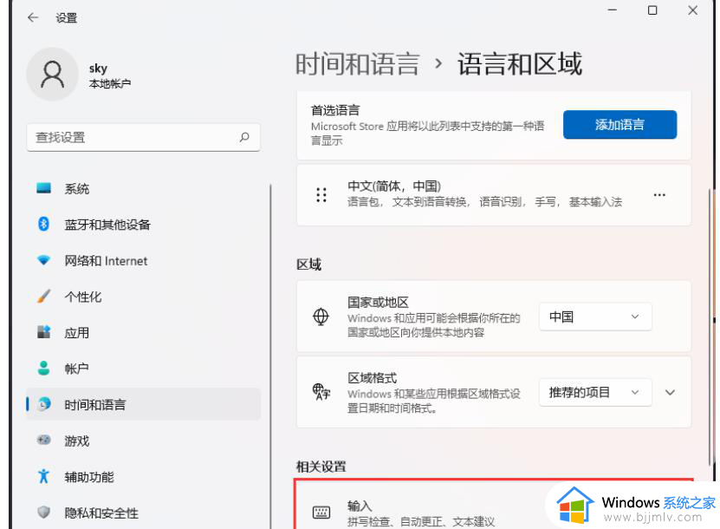Click the 应用 apps grid icon
720x529 pixels.
pyautogui.click(x=43, y=332)
